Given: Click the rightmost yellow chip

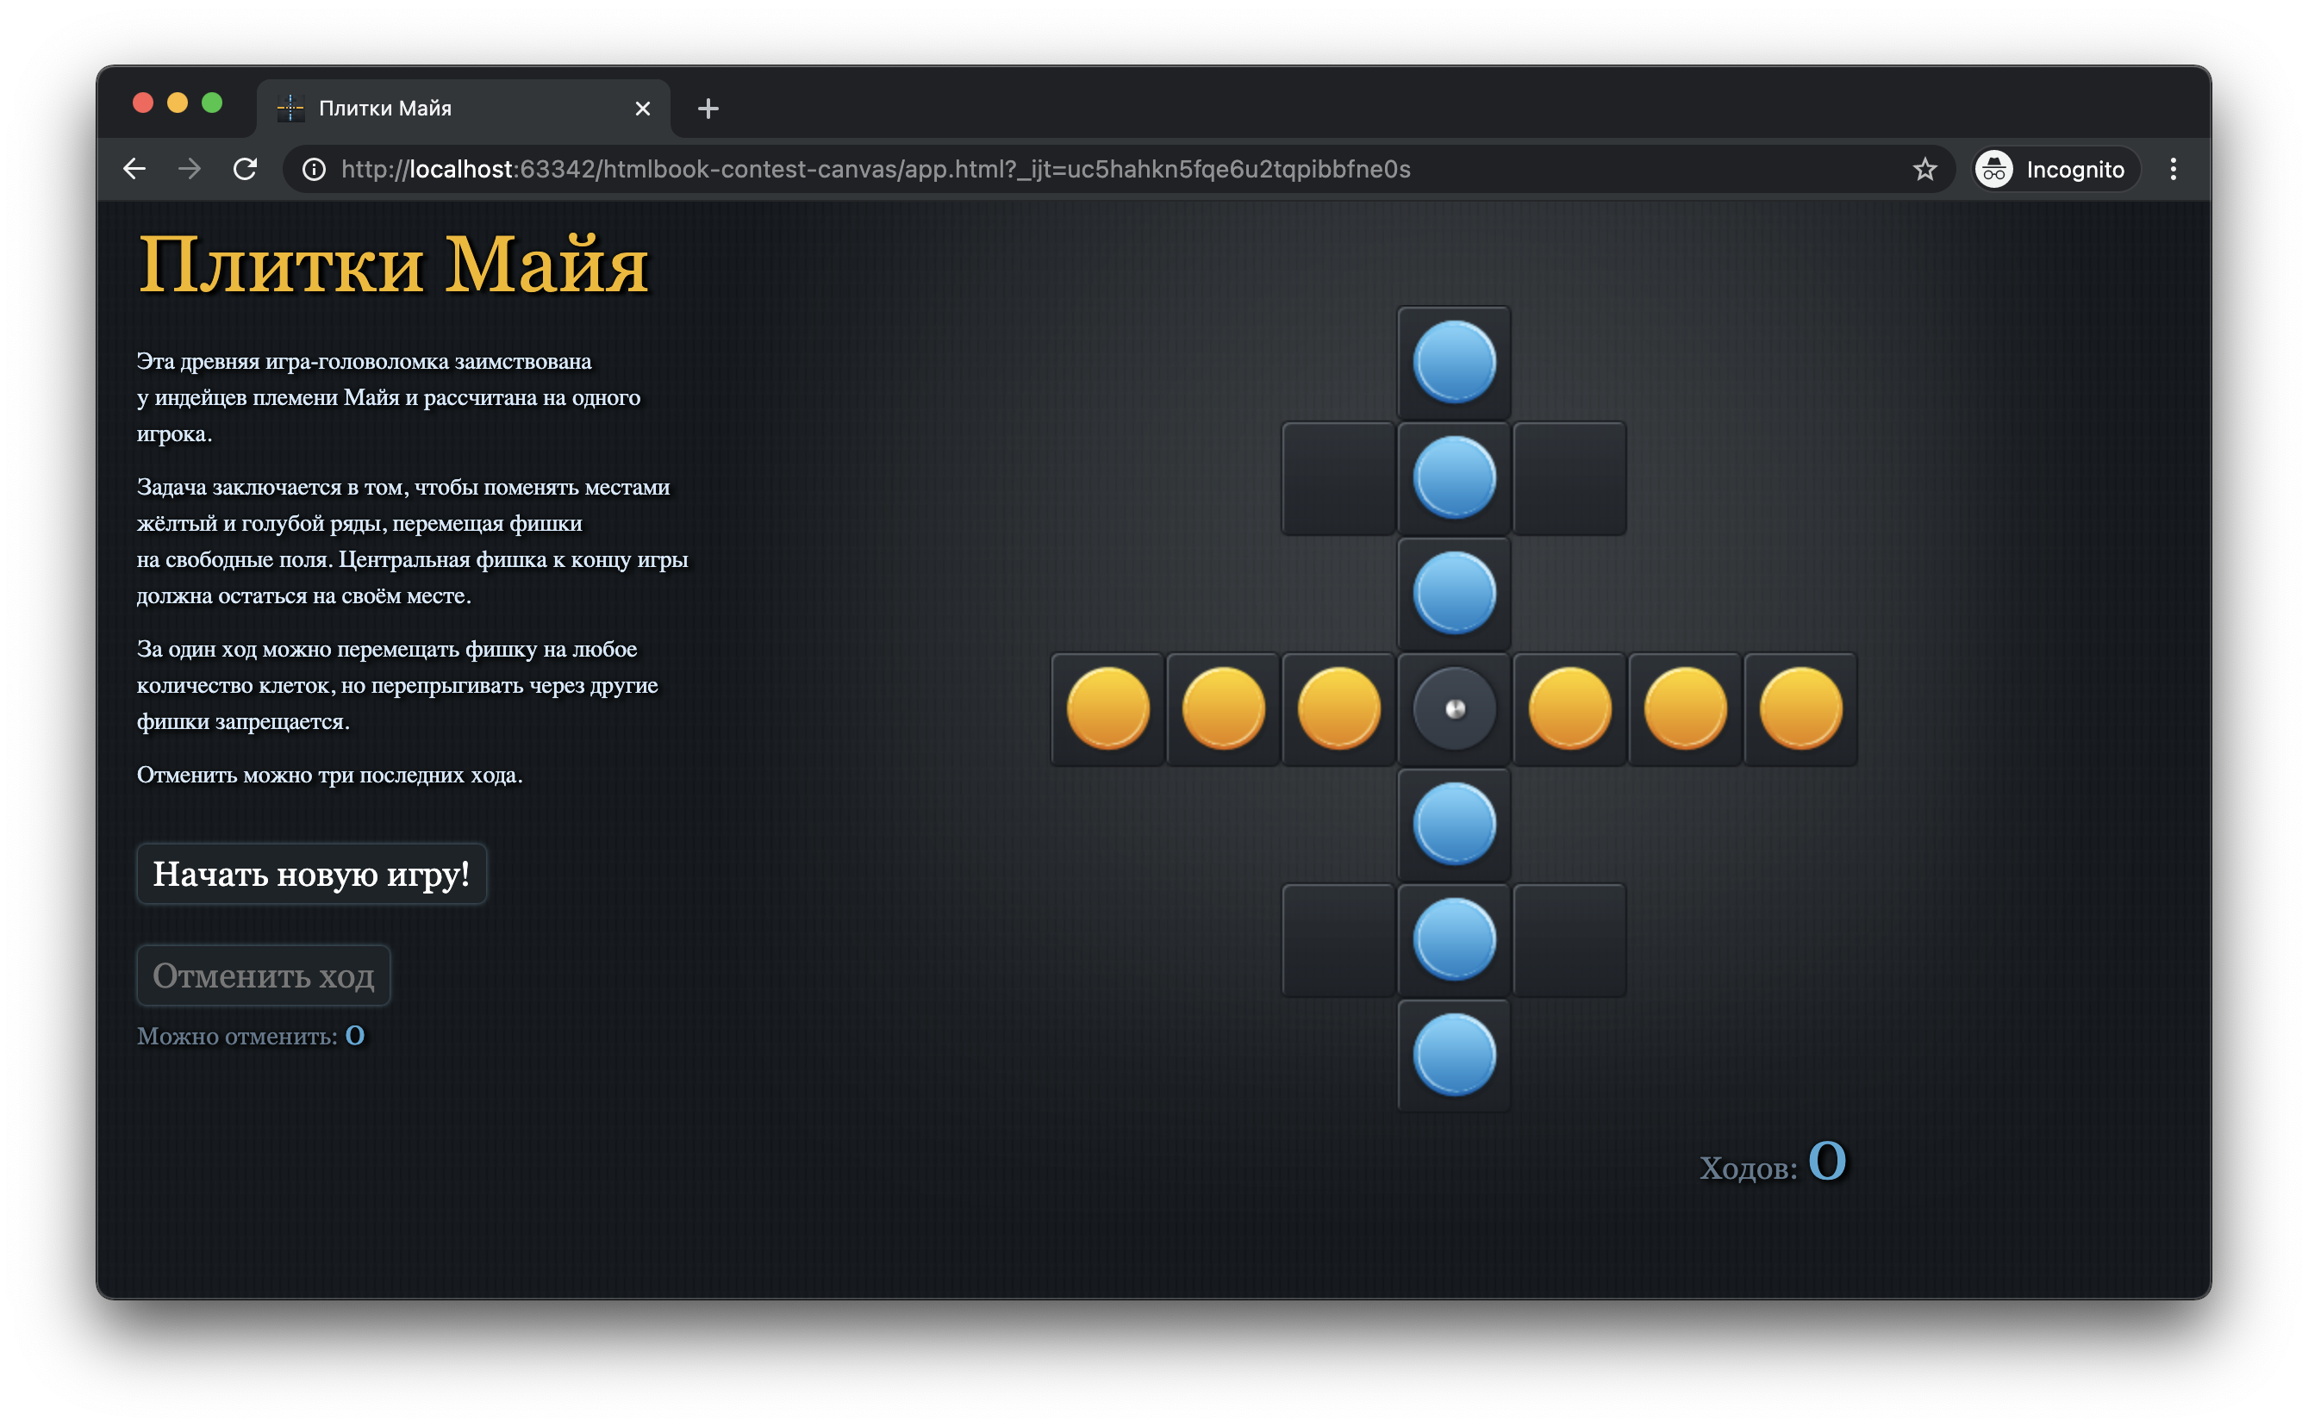Looking at the screenshot, I should [1800, 709].
